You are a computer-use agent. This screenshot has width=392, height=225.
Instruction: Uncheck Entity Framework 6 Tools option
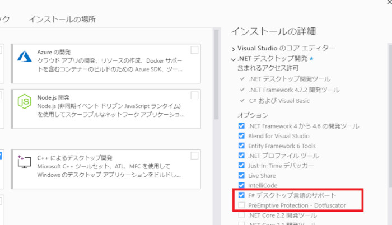(241, 146)
